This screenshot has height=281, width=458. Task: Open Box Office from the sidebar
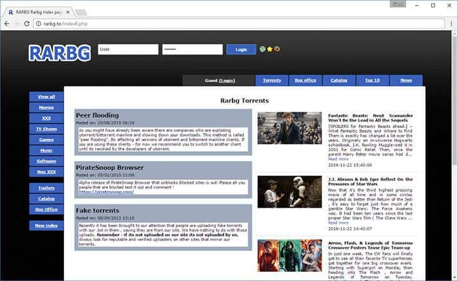(46, 209)
